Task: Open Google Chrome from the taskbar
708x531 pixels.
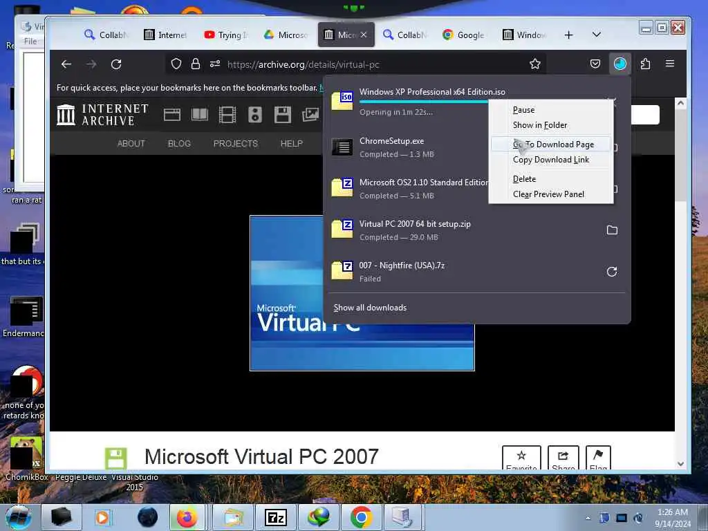Action: (x=361, y=517)
